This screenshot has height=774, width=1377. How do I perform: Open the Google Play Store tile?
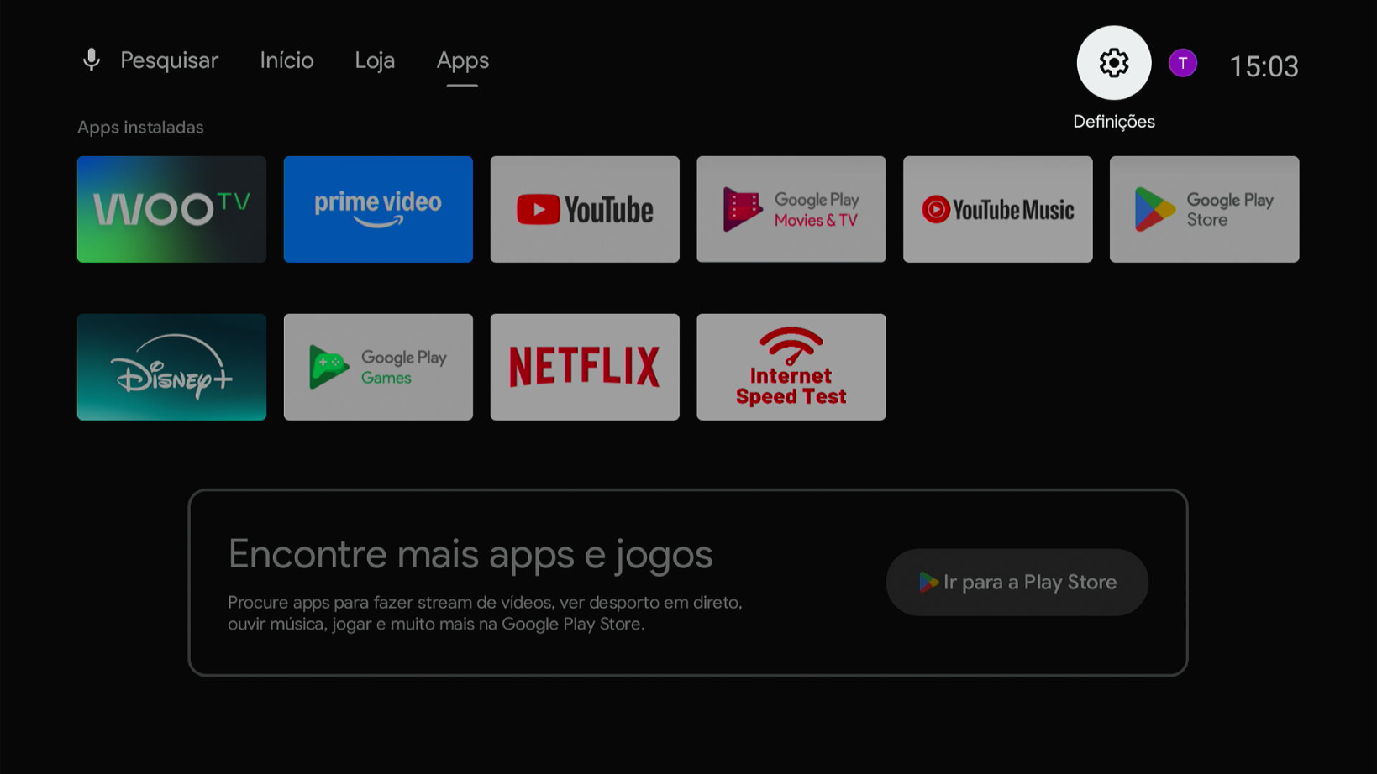click(1205, 209)
